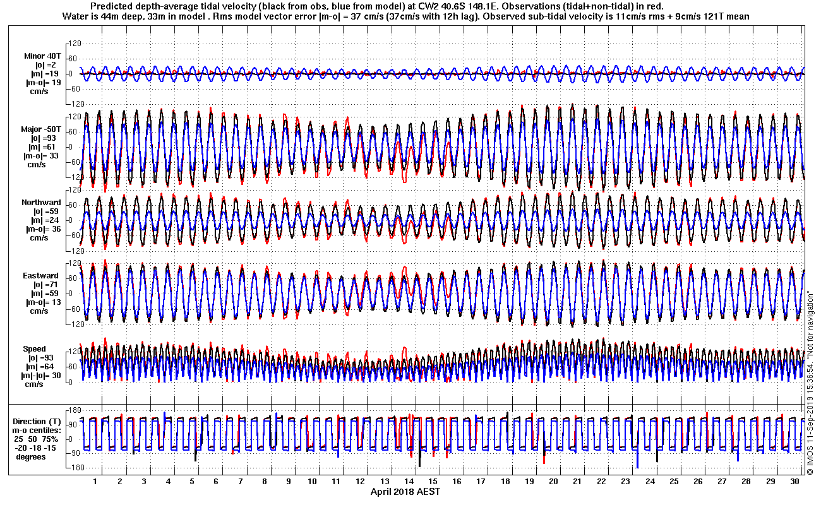Image resolution: width=821 pixels, height=505 pixels.
Task: Click the day '21' tick label on the date axis
Action: (577, 482)
